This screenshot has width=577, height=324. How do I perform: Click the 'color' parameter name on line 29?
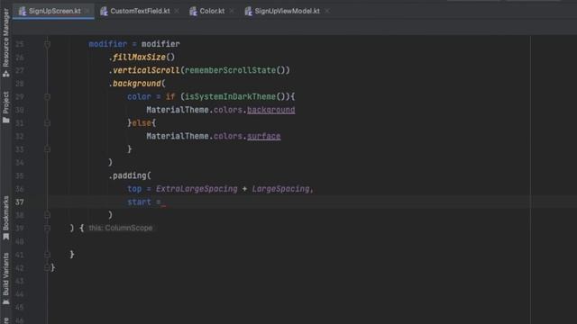tap(139, 96)
